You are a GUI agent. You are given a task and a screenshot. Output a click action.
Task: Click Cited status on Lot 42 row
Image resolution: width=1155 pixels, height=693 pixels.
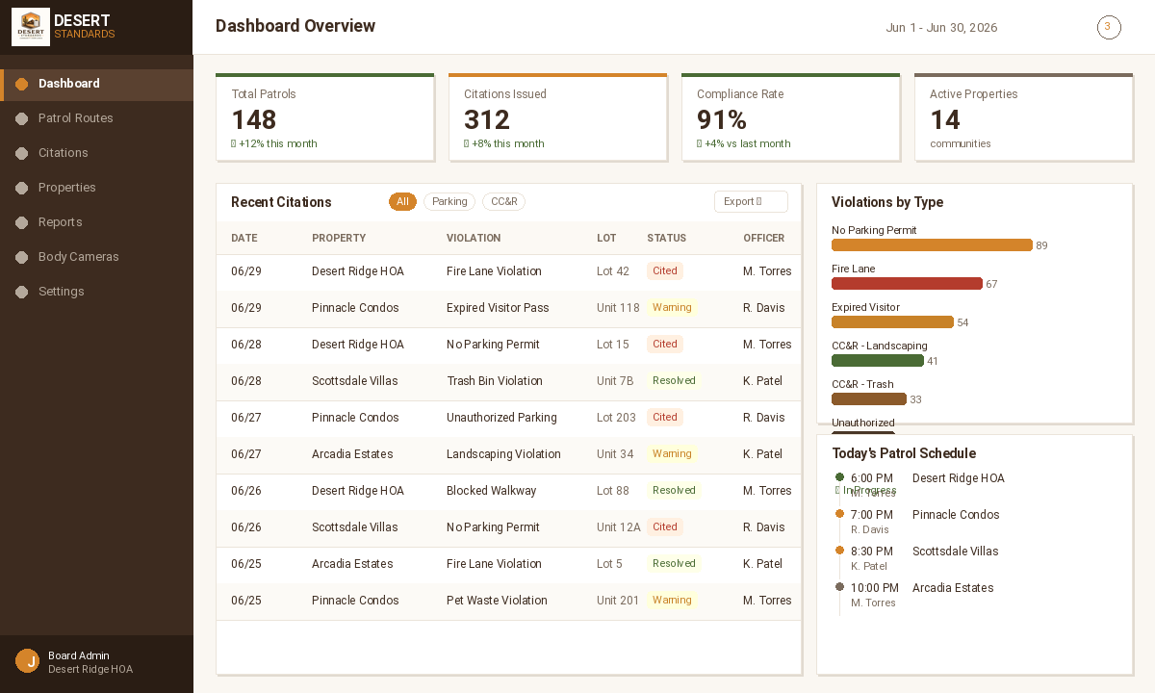(665, 271)
